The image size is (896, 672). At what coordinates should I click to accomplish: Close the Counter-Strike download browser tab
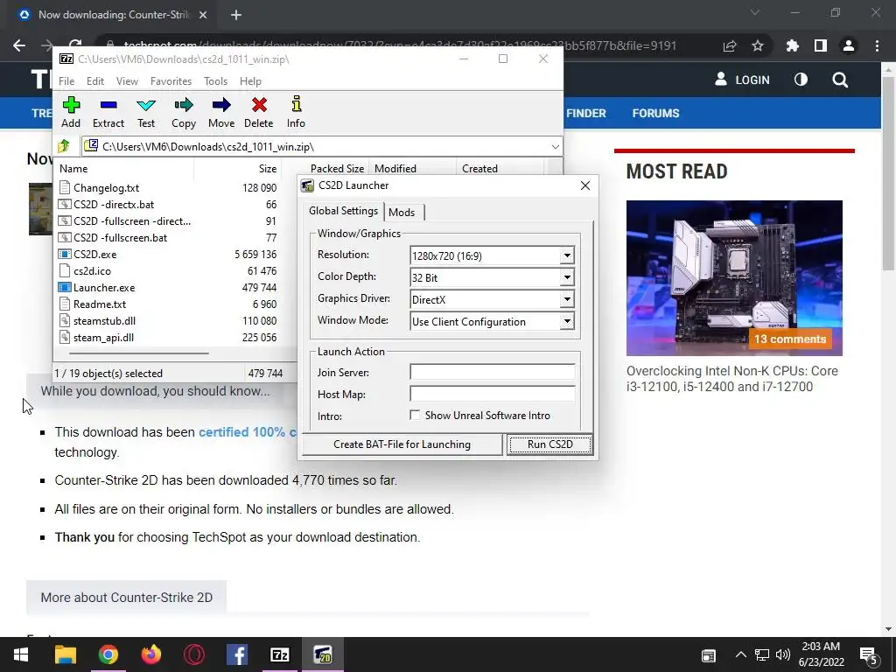[x=203, y=15]
